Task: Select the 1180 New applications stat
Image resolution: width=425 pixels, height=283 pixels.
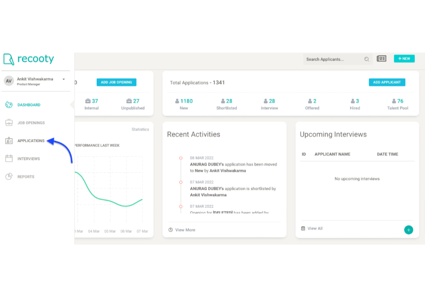Action: [x=184, y=104]
